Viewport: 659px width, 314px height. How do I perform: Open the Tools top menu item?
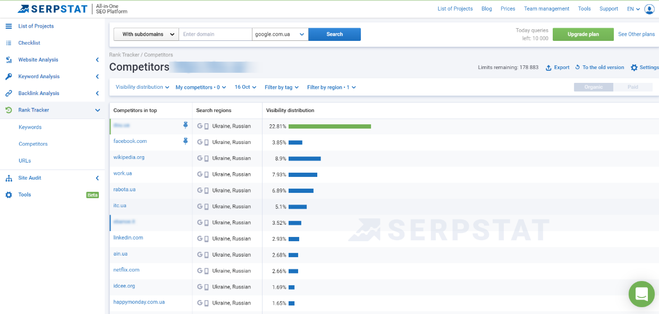click(585, 9)
